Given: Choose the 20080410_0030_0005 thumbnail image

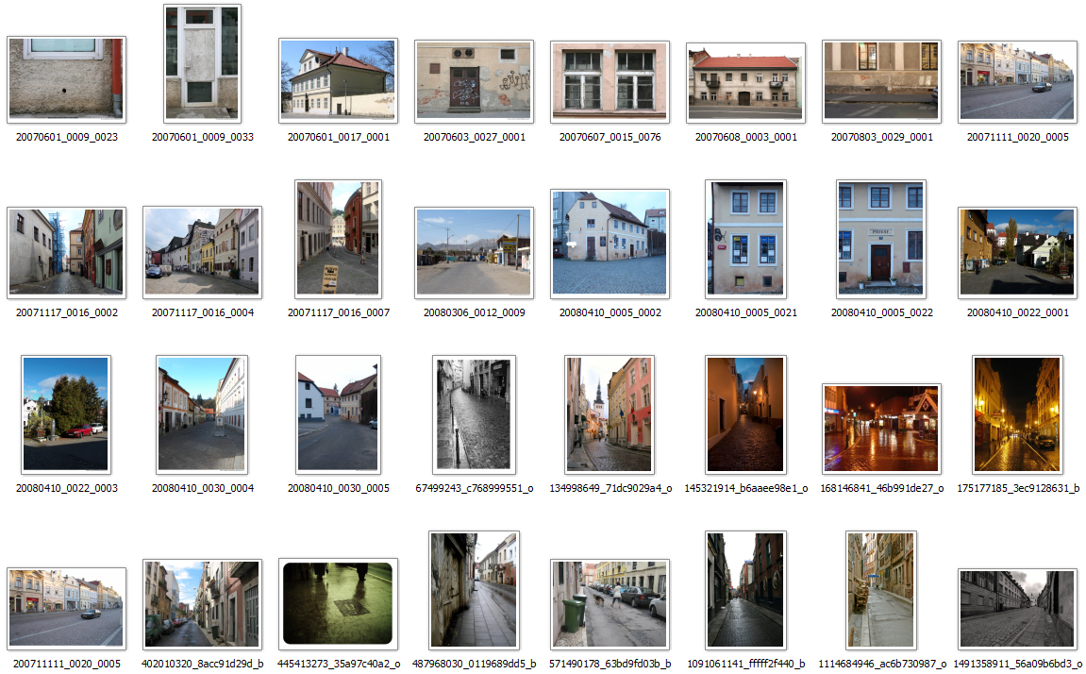Looking at the screenshot, I should pyautogui.click(x=338, y=414).
